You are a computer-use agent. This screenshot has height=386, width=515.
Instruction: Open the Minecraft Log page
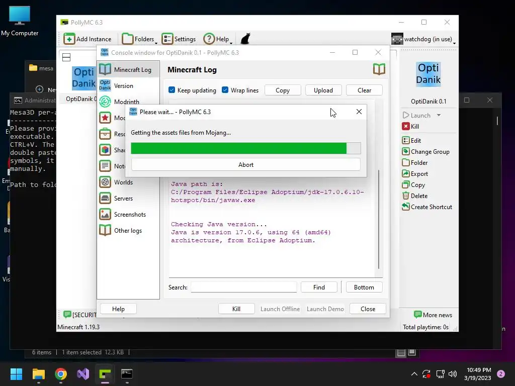pos(128,69)
